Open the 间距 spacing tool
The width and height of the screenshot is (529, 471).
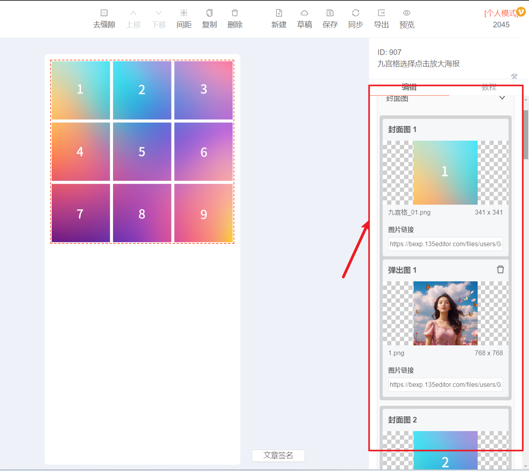pyautogui.click(x=184, y=19)
